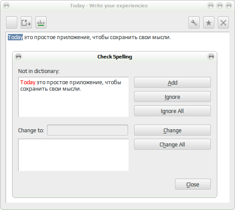Click the main window title bar text
This screenshot has height=210, width=235.
tap(109, 6)
